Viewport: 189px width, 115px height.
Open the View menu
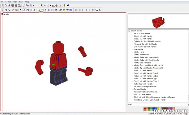(15, 2)
